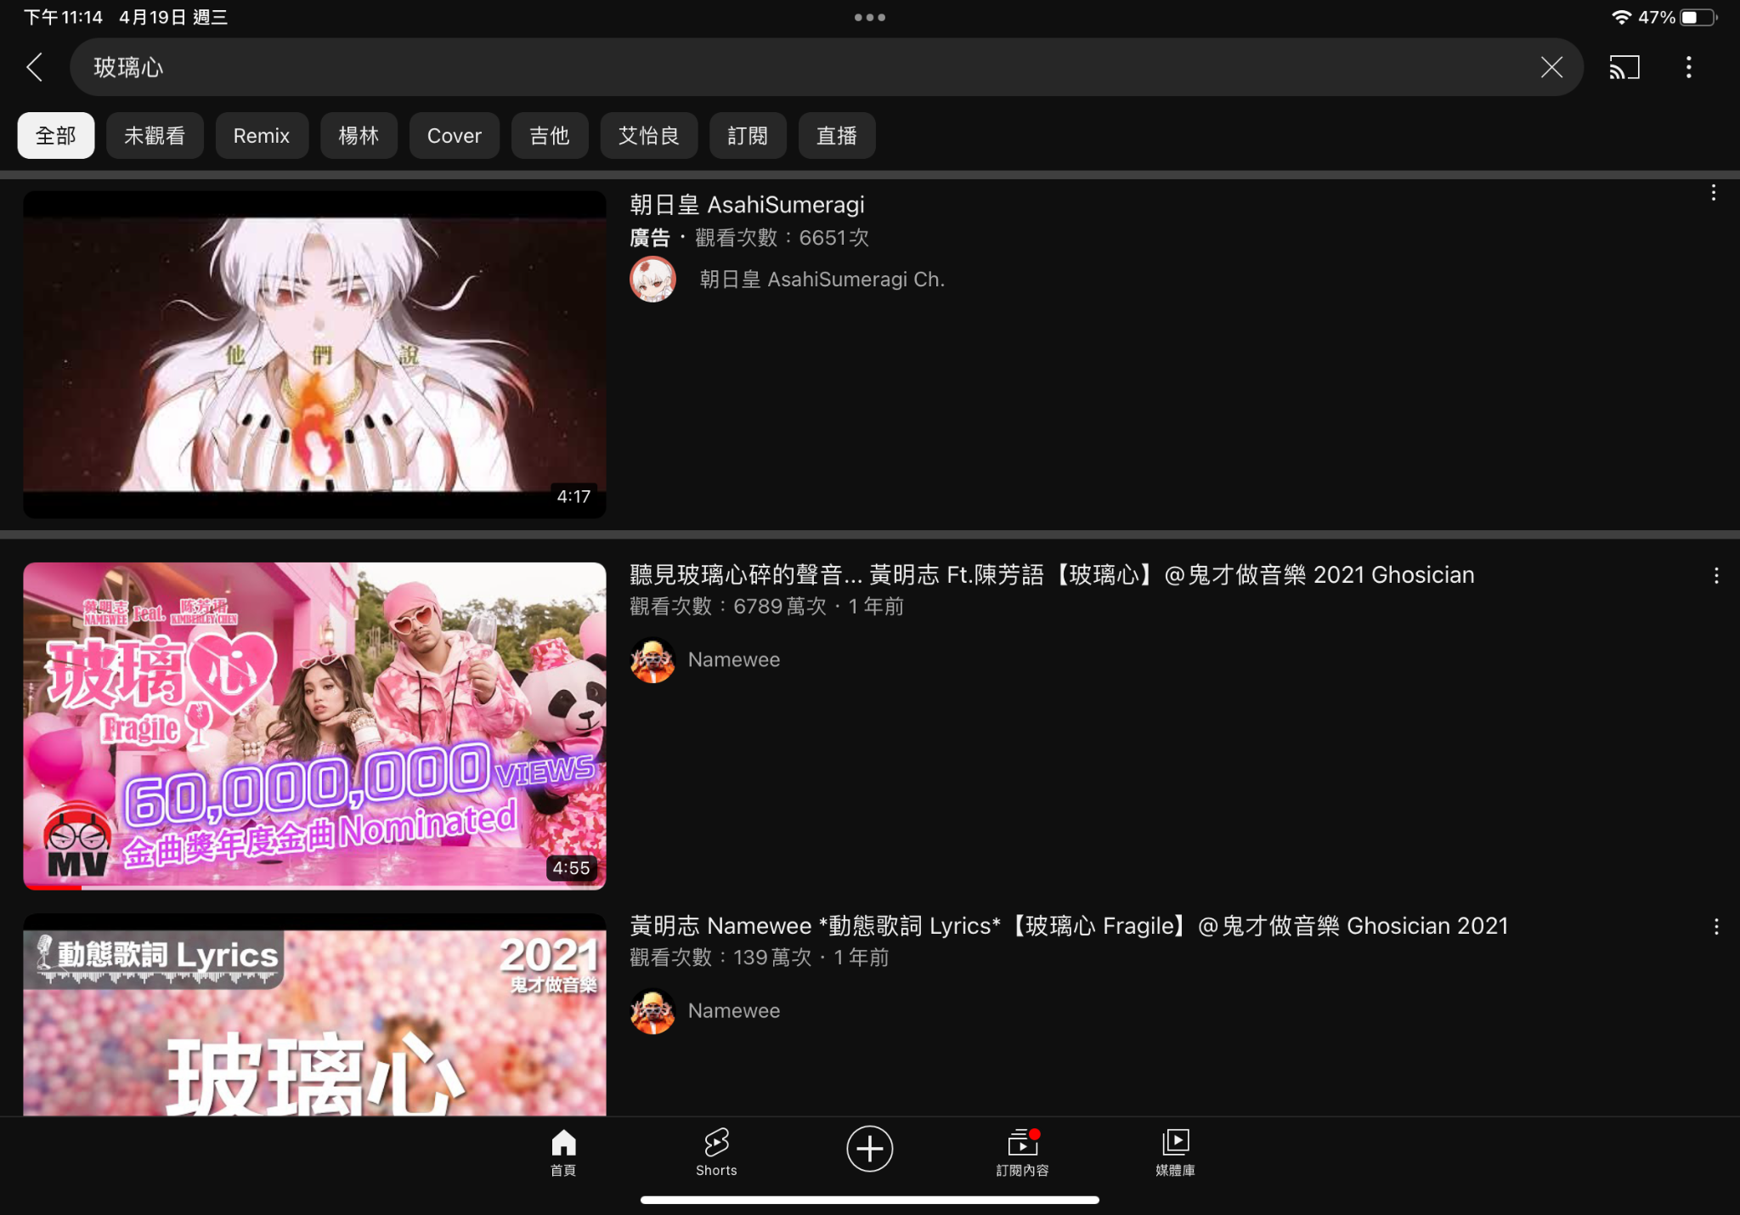1740x1215 pixels.
Task: Open options for the AsahiSumeragi ad
Action: (x=1713, y=193)
